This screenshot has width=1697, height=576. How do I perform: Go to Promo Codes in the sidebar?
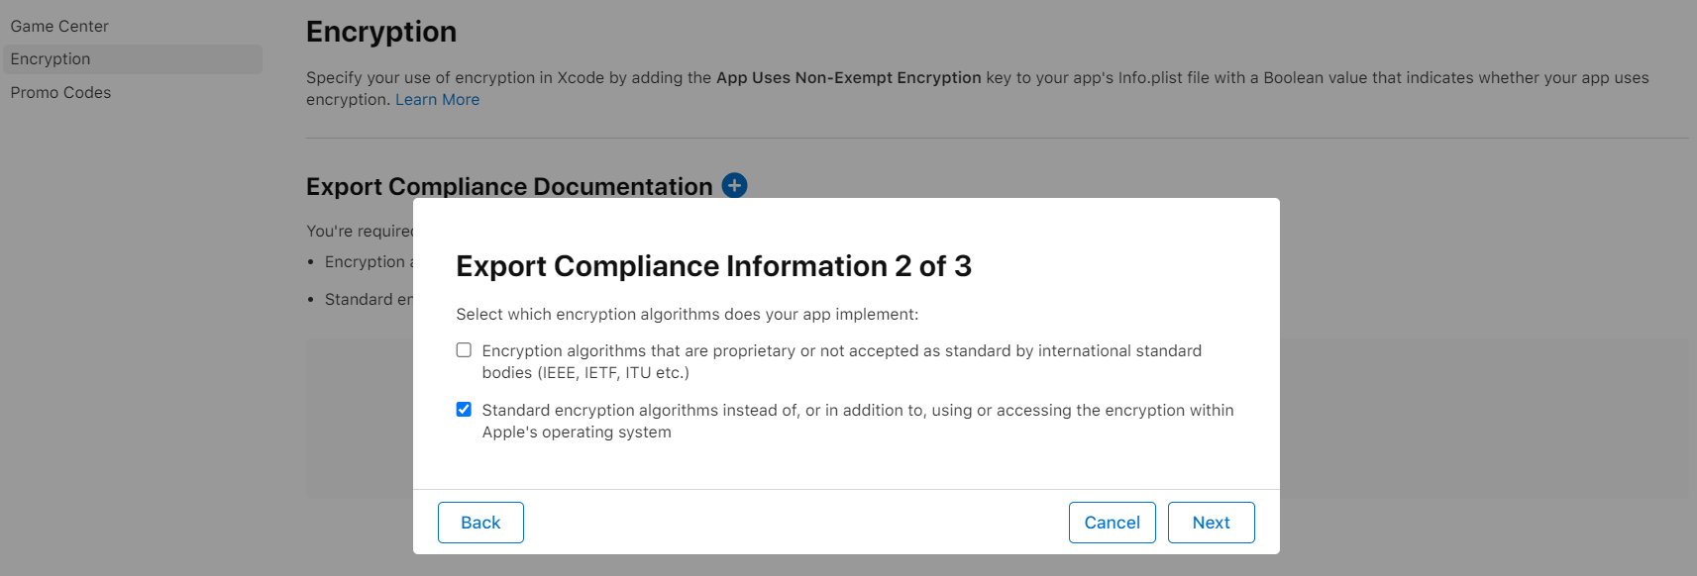60,93
